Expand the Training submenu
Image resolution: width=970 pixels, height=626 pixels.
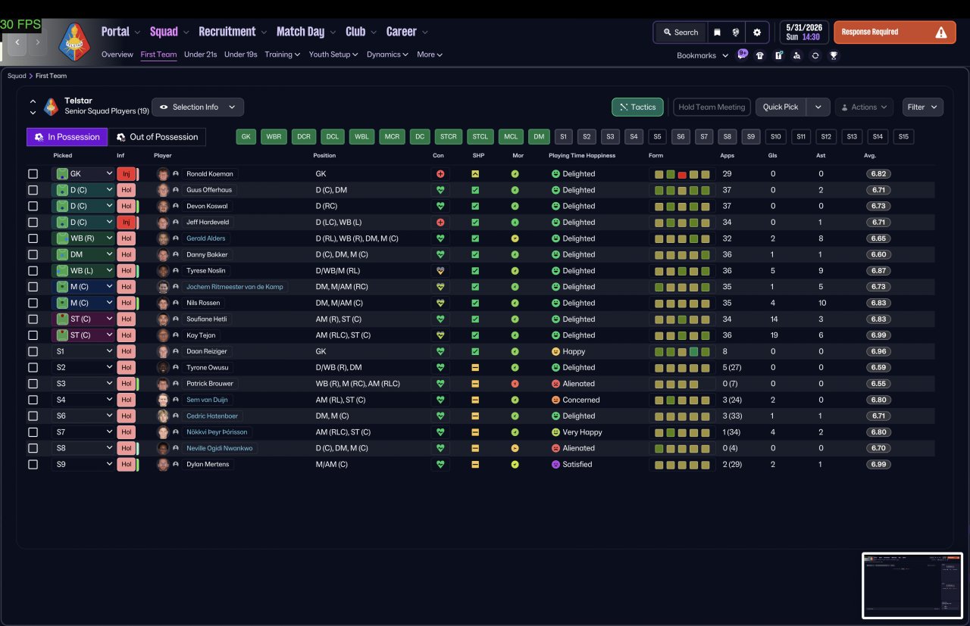click(282, 55)
